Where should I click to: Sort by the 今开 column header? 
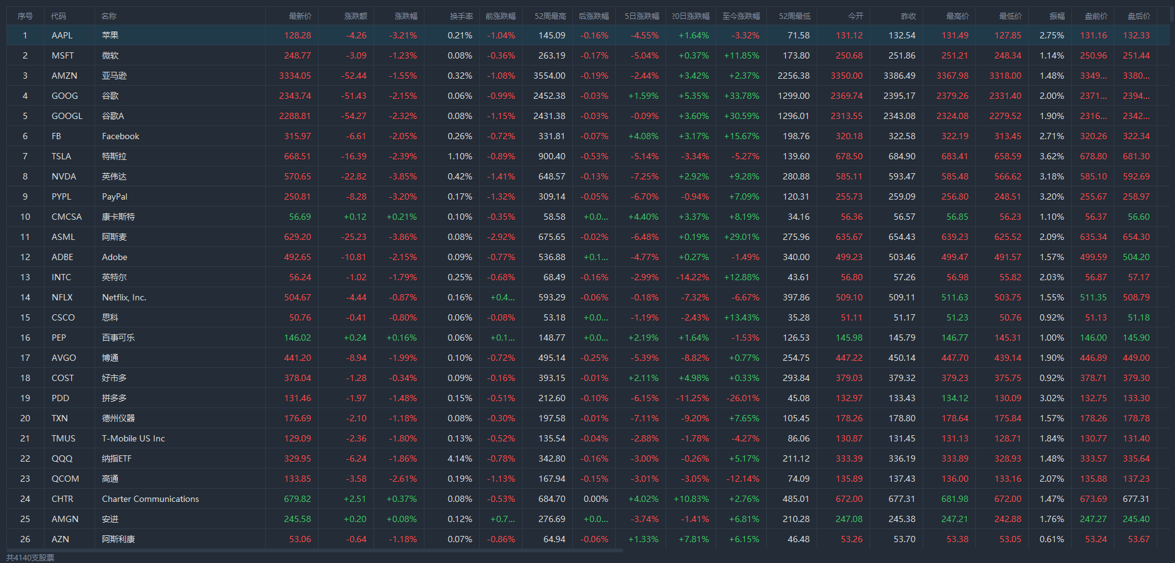[x=856, y=16]
